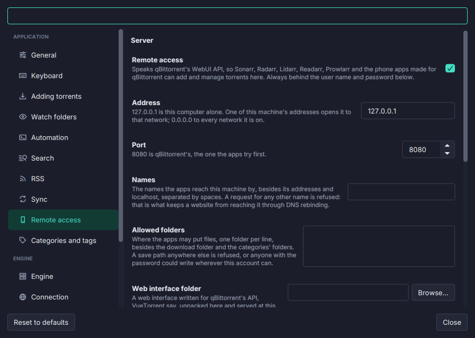Disable the Remote access checkbox
Image resolution: width=475 pixels, height=338 pixels.
pos(450,68)
